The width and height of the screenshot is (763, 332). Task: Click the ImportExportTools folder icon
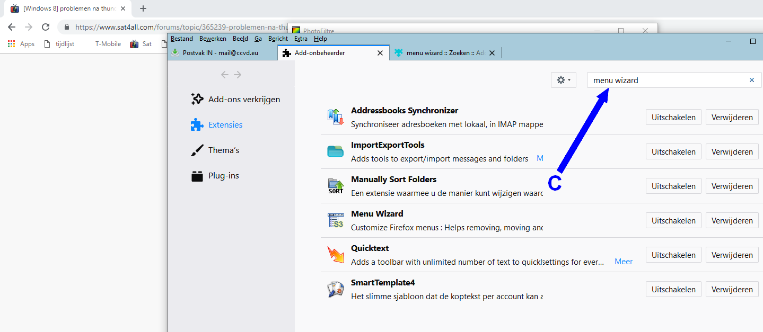point(336,151)
